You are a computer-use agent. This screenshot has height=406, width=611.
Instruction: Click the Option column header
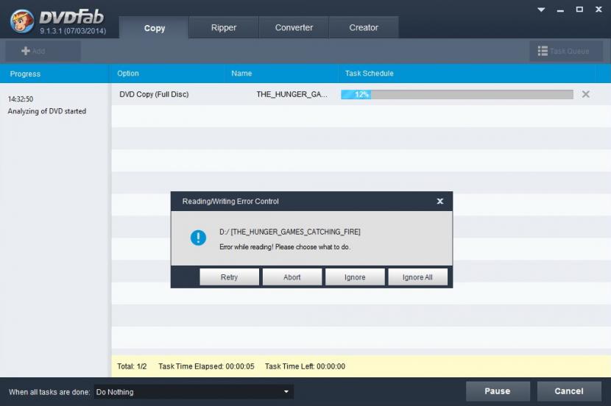click(166, 74)
